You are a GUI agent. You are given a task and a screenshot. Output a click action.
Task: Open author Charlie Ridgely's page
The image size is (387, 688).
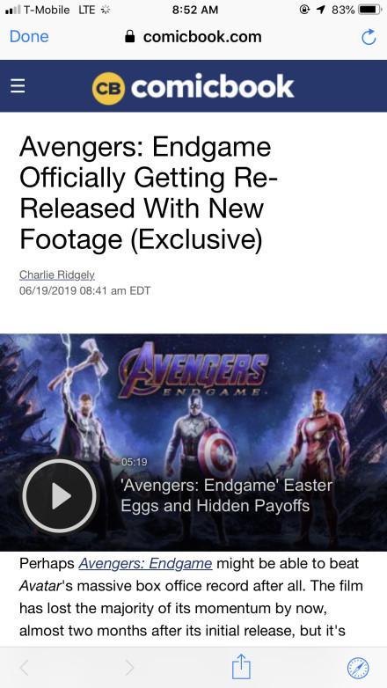pyautogui.click(x=57, y=275)
